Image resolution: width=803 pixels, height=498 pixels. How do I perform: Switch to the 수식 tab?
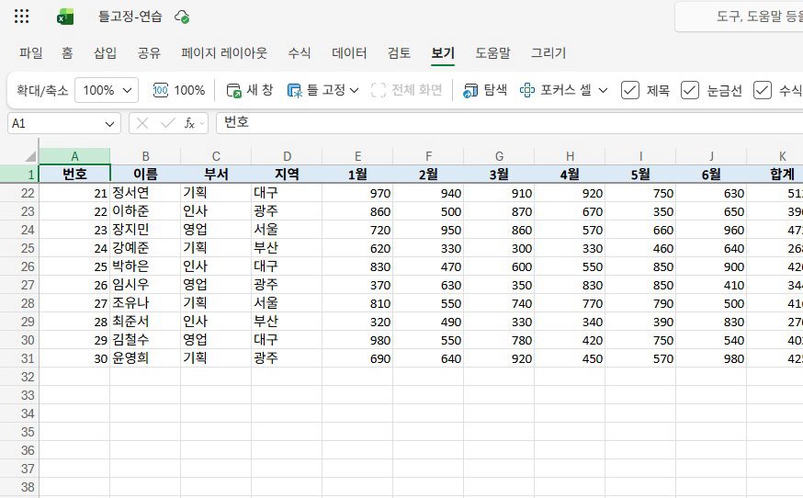[300, 52]
